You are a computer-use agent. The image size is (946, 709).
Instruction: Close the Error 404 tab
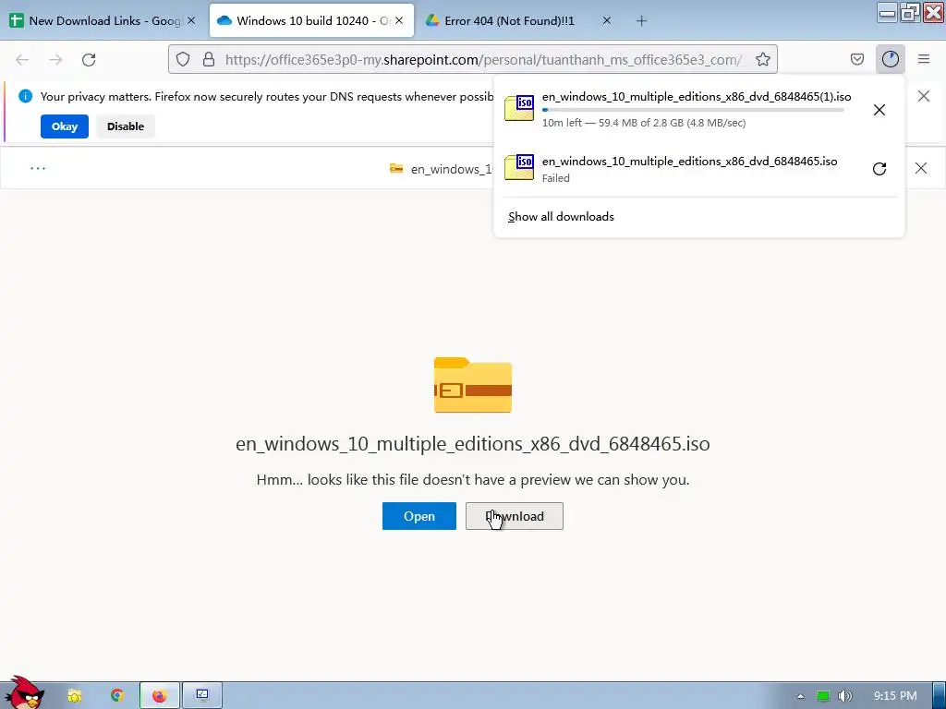[x=606, y=20]
